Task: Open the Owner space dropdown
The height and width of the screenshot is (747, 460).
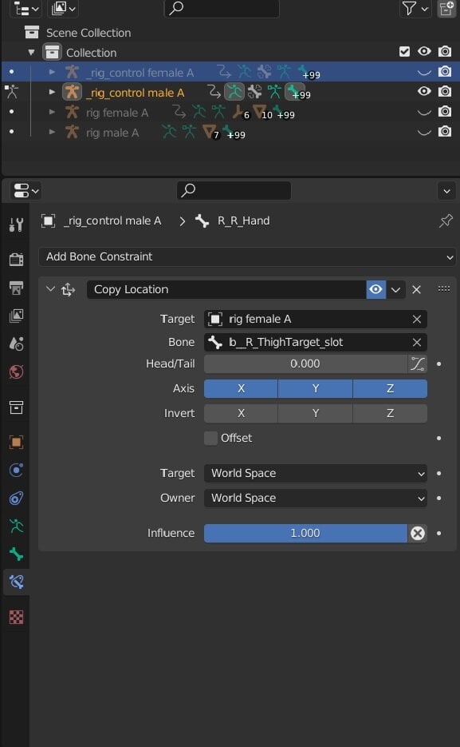Action: click(x=316, y=498)
